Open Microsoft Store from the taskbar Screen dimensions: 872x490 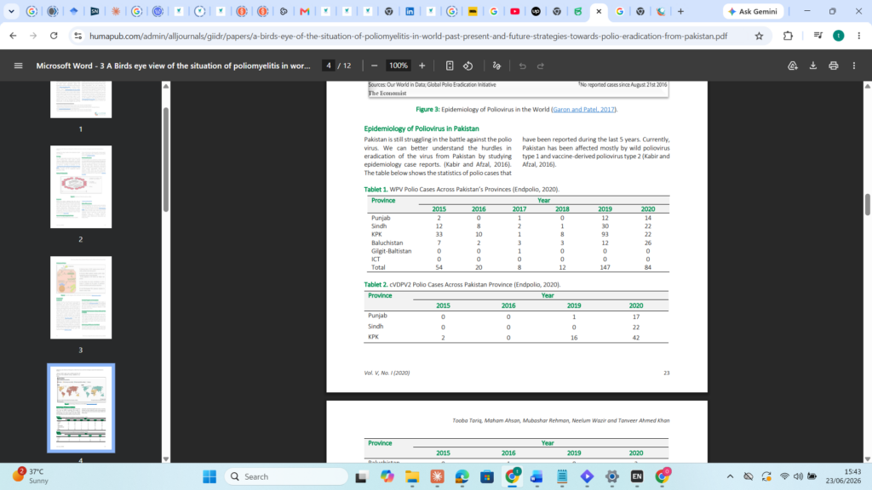click(x=487, y=476)
